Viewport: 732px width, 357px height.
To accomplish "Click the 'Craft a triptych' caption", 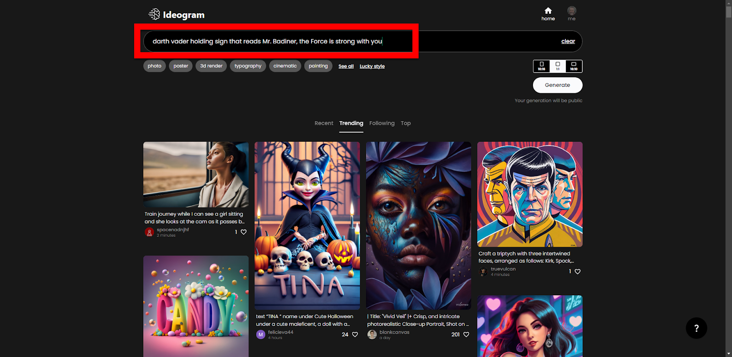I will pos(526,257).
